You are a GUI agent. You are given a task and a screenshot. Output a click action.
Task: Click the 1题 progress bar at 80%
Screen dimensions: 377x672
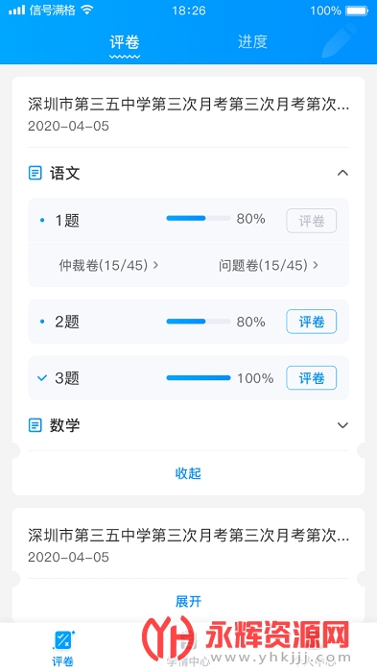tap(199, 218)
